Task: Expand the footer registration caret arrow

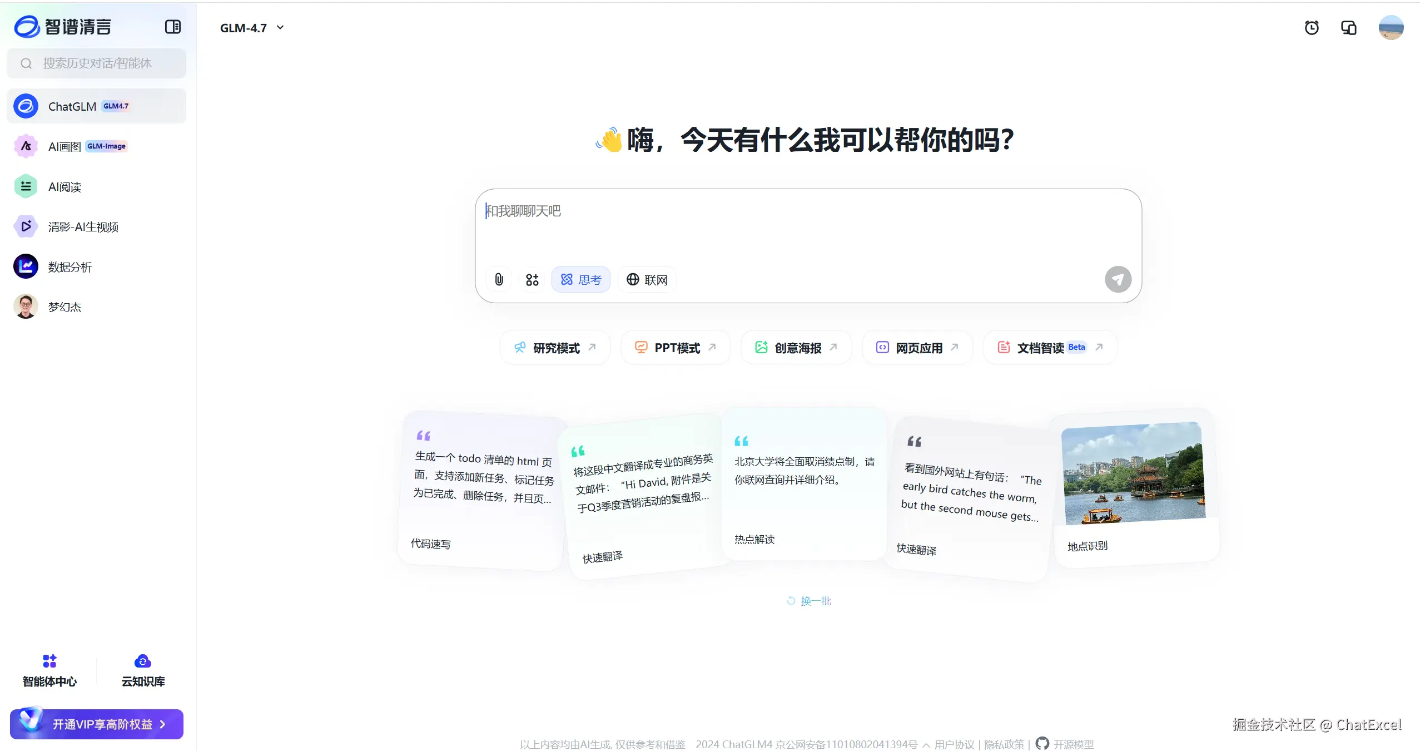Action: click(926, 745)
